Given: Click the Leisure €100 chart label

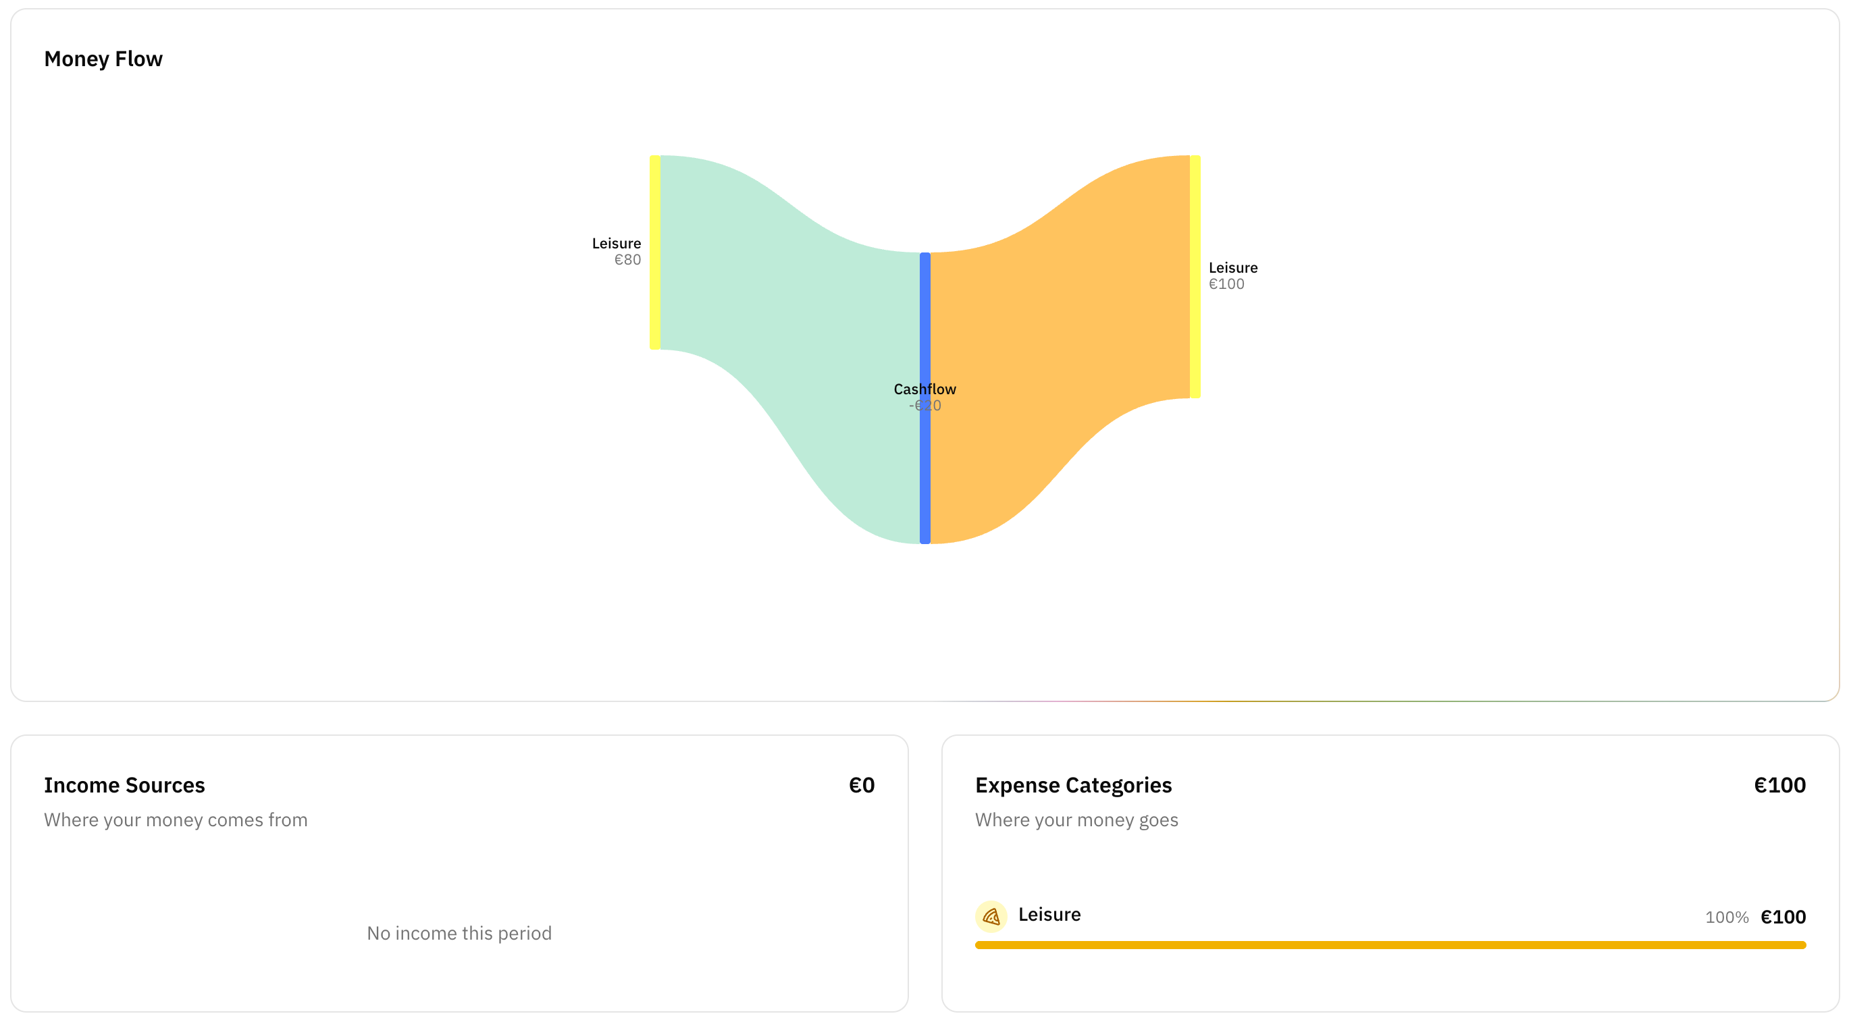Looking at the screenshot, I should click(1232, 275).
